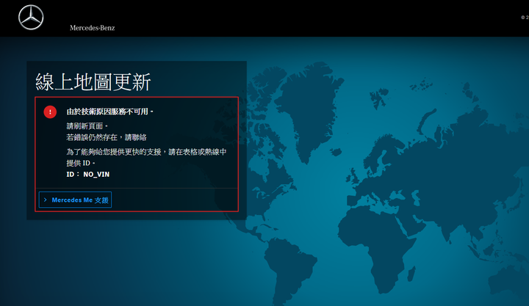
Task: Click the ID: NO_VIN error code
Action: point(87,174)
